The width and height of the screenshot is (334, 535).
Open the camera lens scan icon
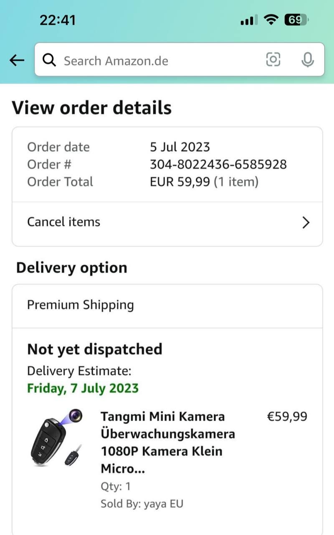pyautogui.click(x=273, y=60)
